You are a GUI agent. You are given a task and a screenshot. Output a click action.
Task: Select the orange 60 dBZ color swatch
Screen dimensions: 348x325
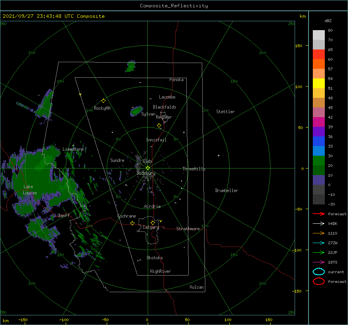[x=319, y=64]
